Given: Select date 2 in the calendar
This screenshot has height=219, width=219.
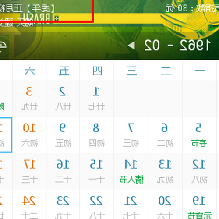Looking at the screenshot, I should [63, 98].
